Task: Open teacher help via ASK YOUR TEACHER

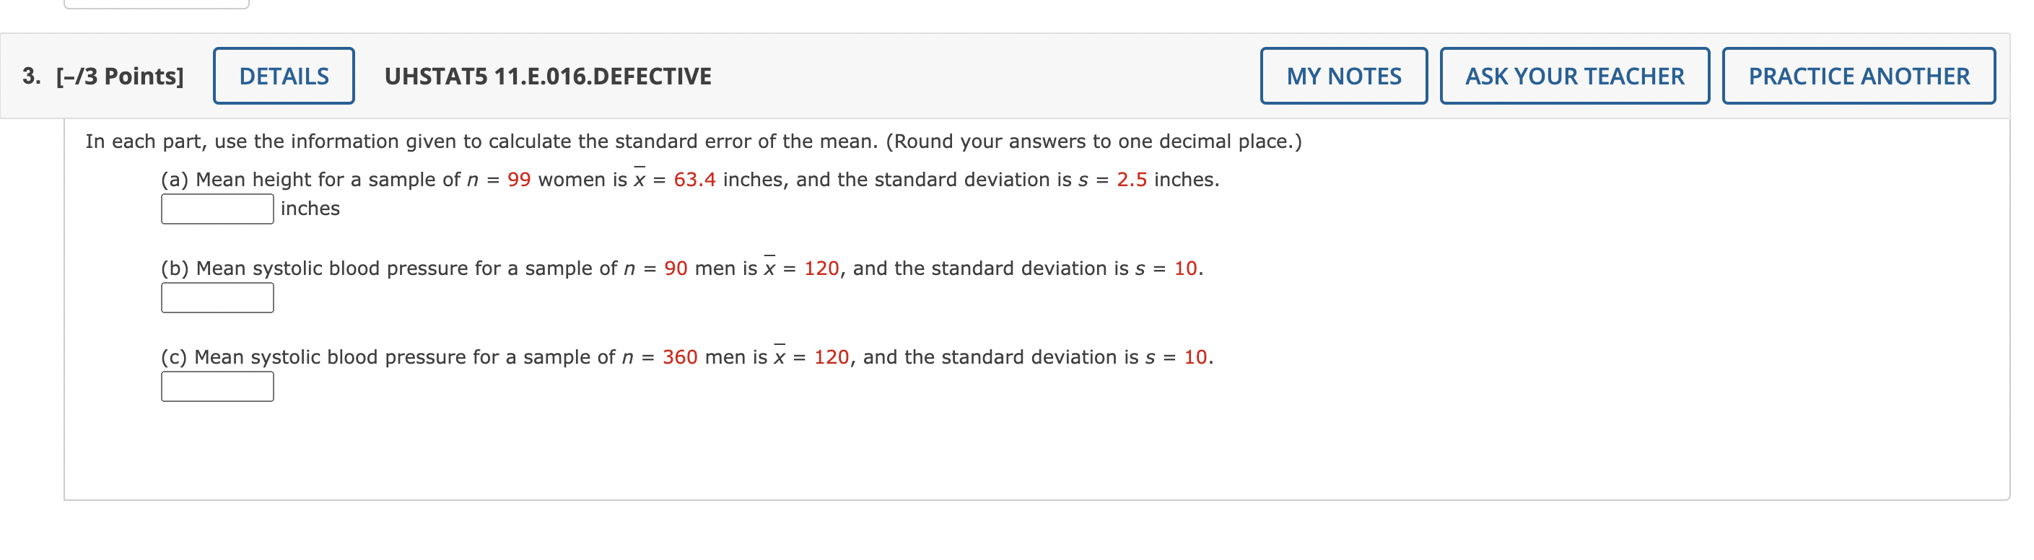Action: [x=1574, y=76]
